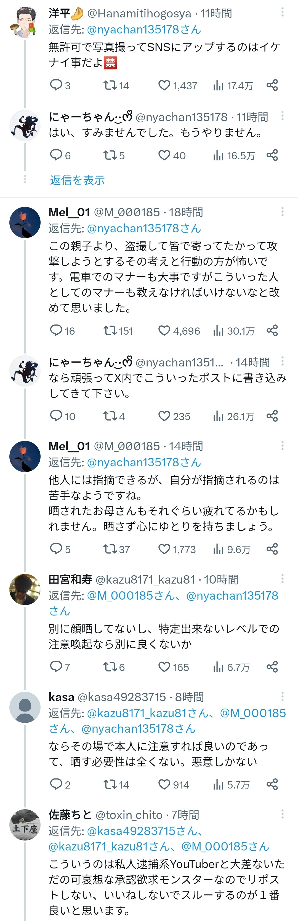298x921 pixels.
Task: Expand hidden replies with 返信を表示
Action: (77, 180)
